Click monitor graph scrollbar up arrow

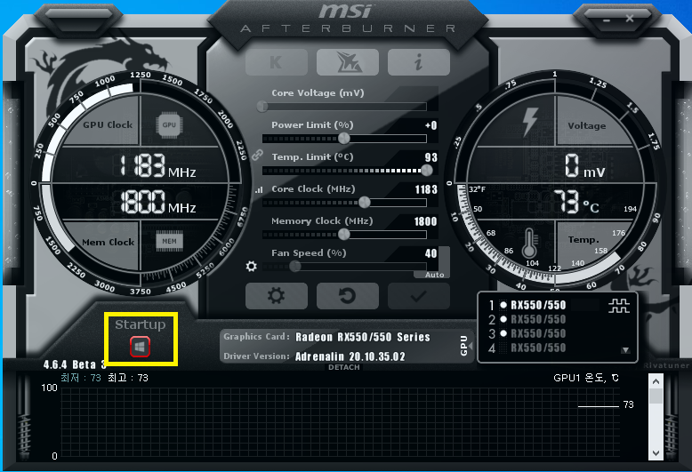click(x=656, y=381)
